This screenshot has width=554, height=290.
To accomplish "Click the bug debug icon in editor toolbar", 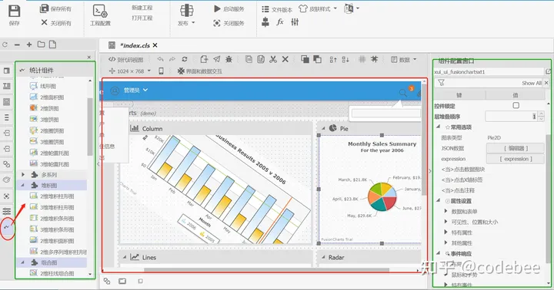I will [x=229, y=59].
